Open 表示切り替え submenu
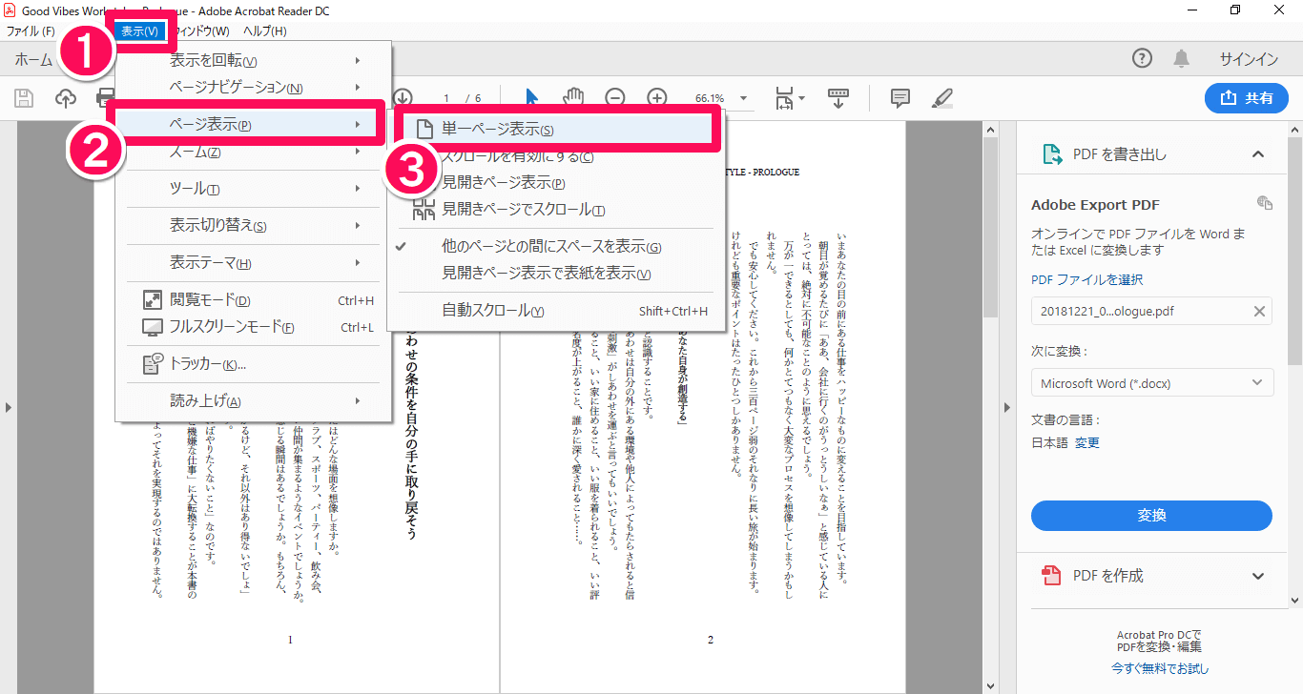Screen dimensions: 1303x694 tap(254, 226)
